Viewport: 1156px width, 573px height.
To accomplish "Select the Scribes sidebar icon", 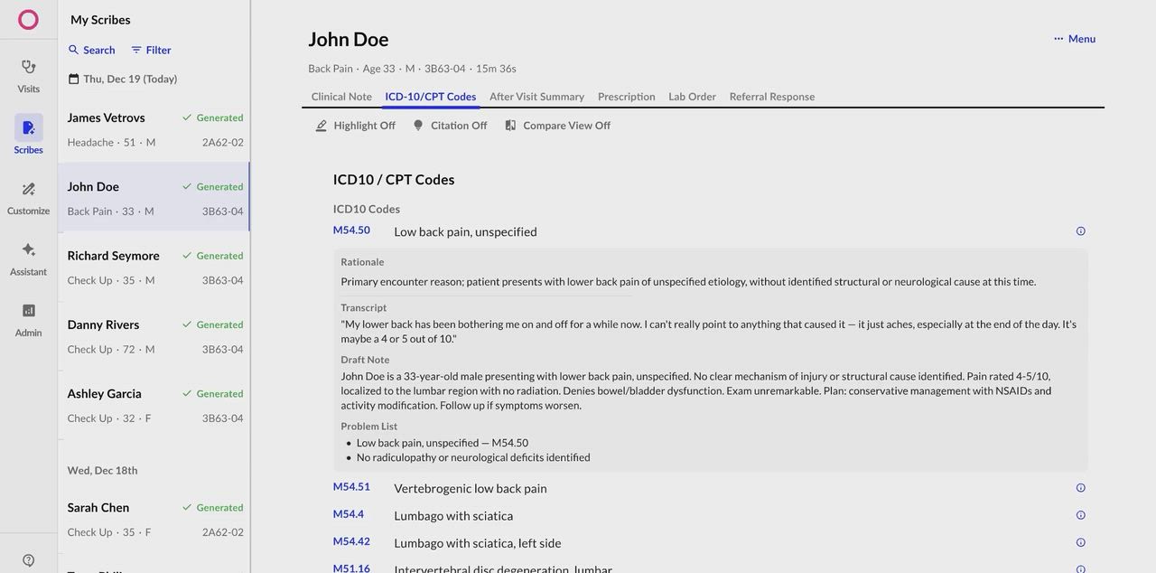I will click(x=28, y=127).
